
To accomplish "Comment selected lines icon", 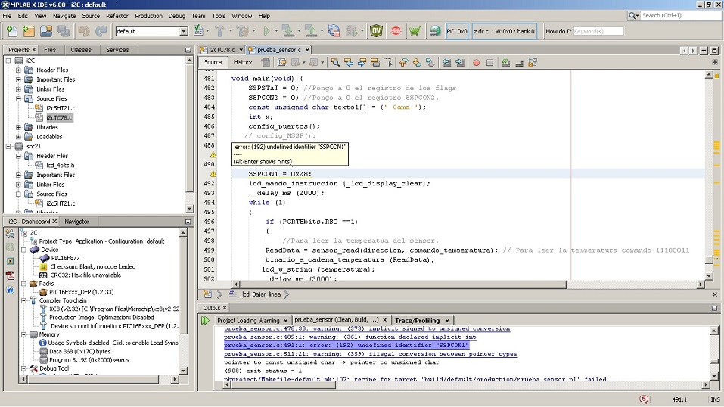I will (505, 62).
